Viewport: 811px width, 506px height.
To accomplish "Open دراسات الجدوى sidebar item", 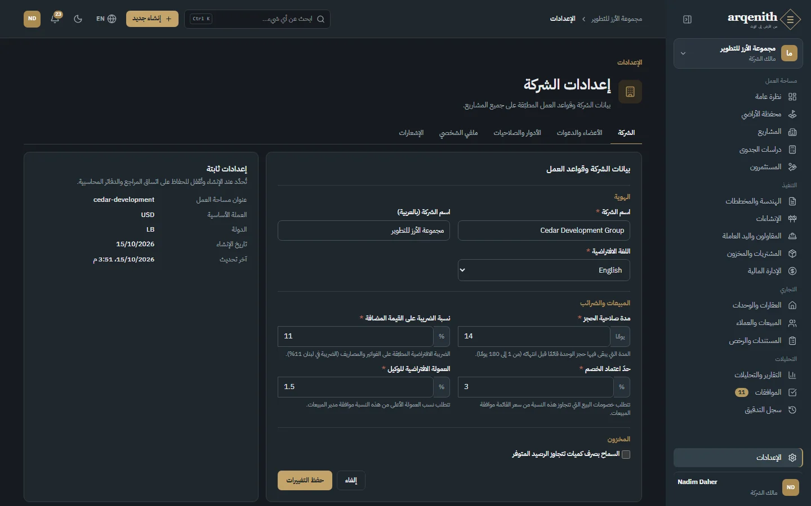I will tap(738, 150).
